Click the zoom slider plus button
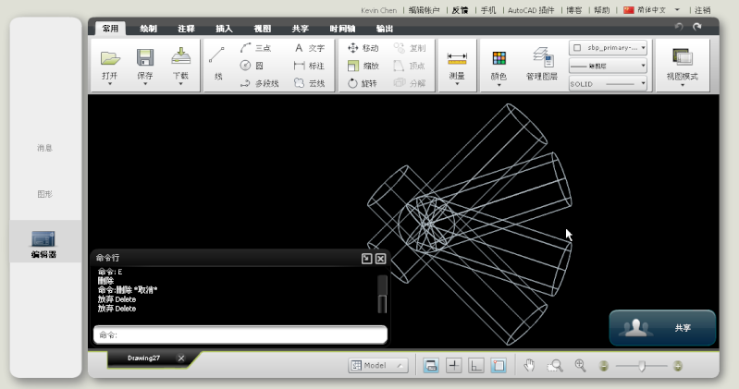The image size is (739, 389). [x=678, y=366]
